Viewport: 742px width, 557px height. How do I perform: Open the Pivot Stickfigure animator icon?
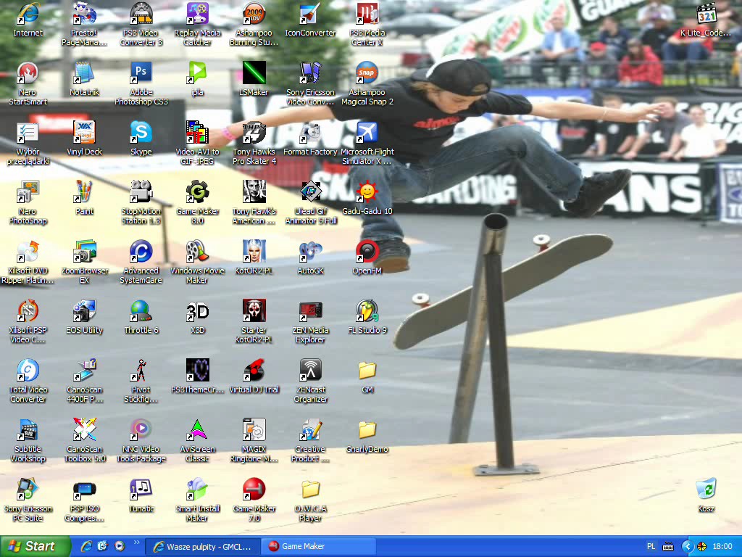(x=141, y=371)
